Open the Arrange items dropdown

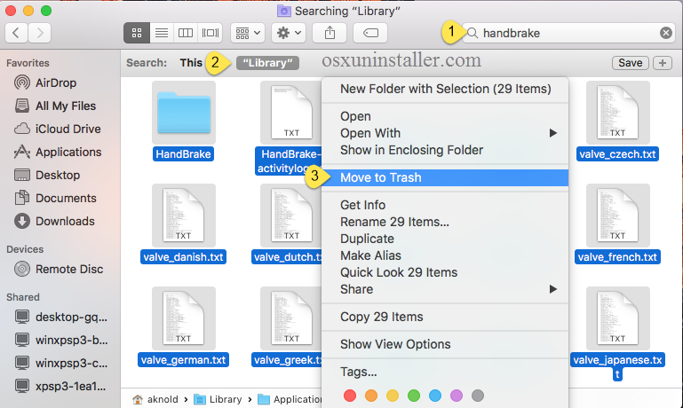point(247,33)
